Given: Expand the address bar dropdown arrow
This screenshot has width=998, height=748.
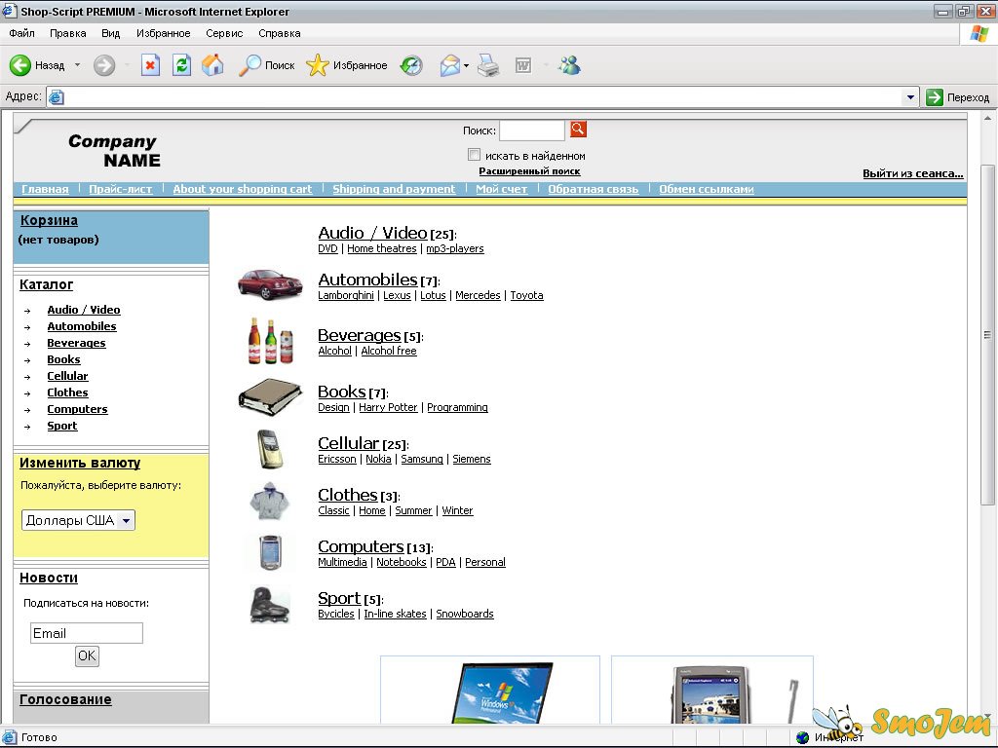Looking at the screenshot, I should pyautogui.click(x=910, y=97).
